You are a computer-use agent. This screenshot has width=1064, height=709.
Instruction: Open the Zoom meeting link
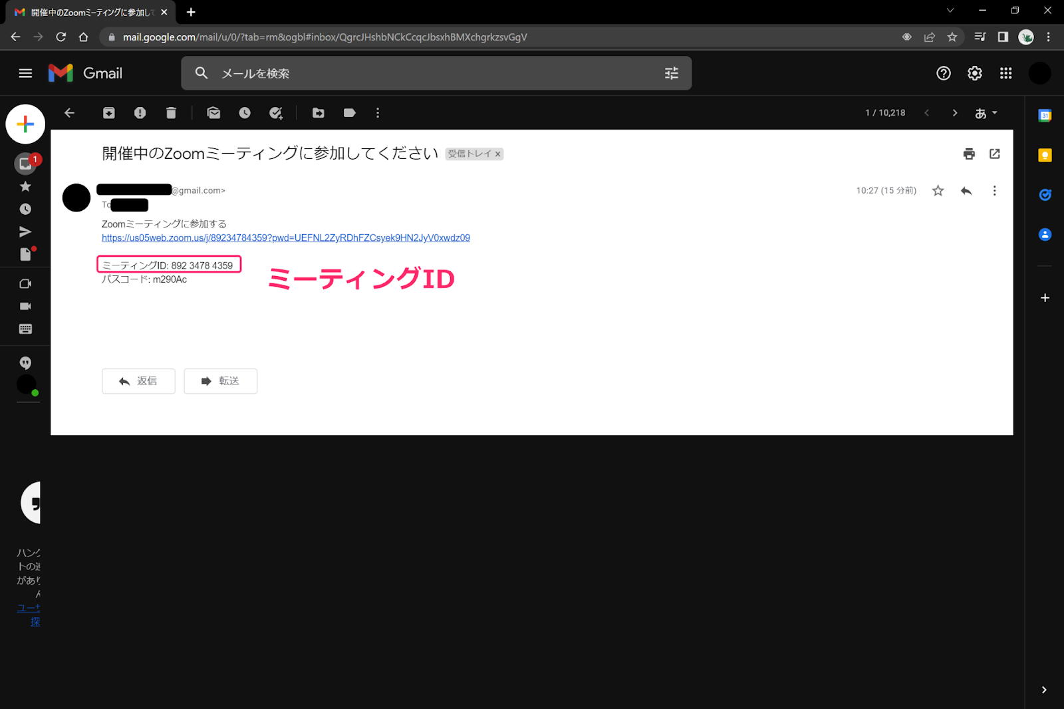coord(286,238)
